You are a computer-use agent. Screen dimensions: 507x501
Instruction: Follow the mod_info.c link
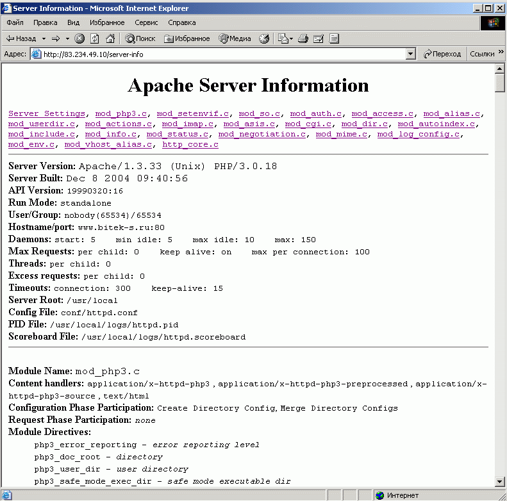click(x=111, y=135)
